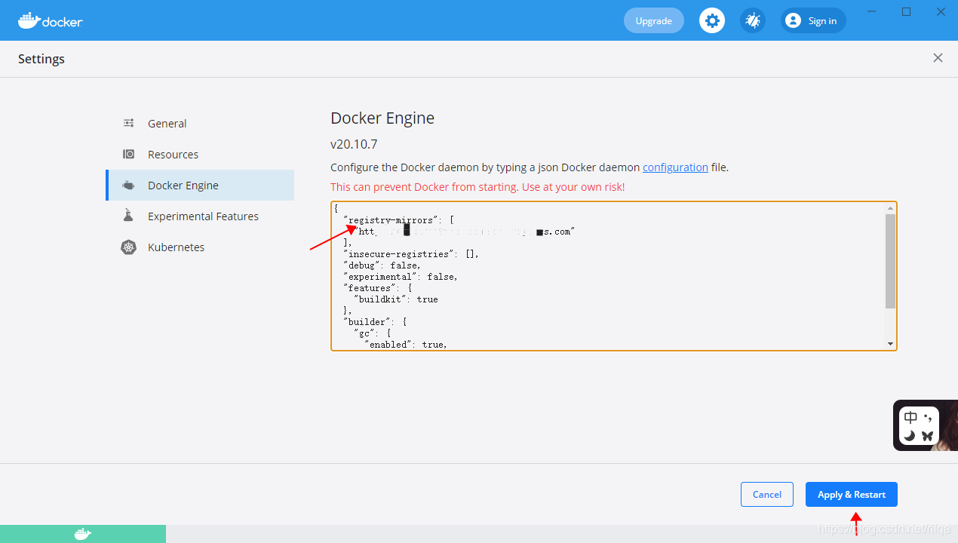Select the Docker Engine whale icon

pyautogui.click(x=128, y=185)
